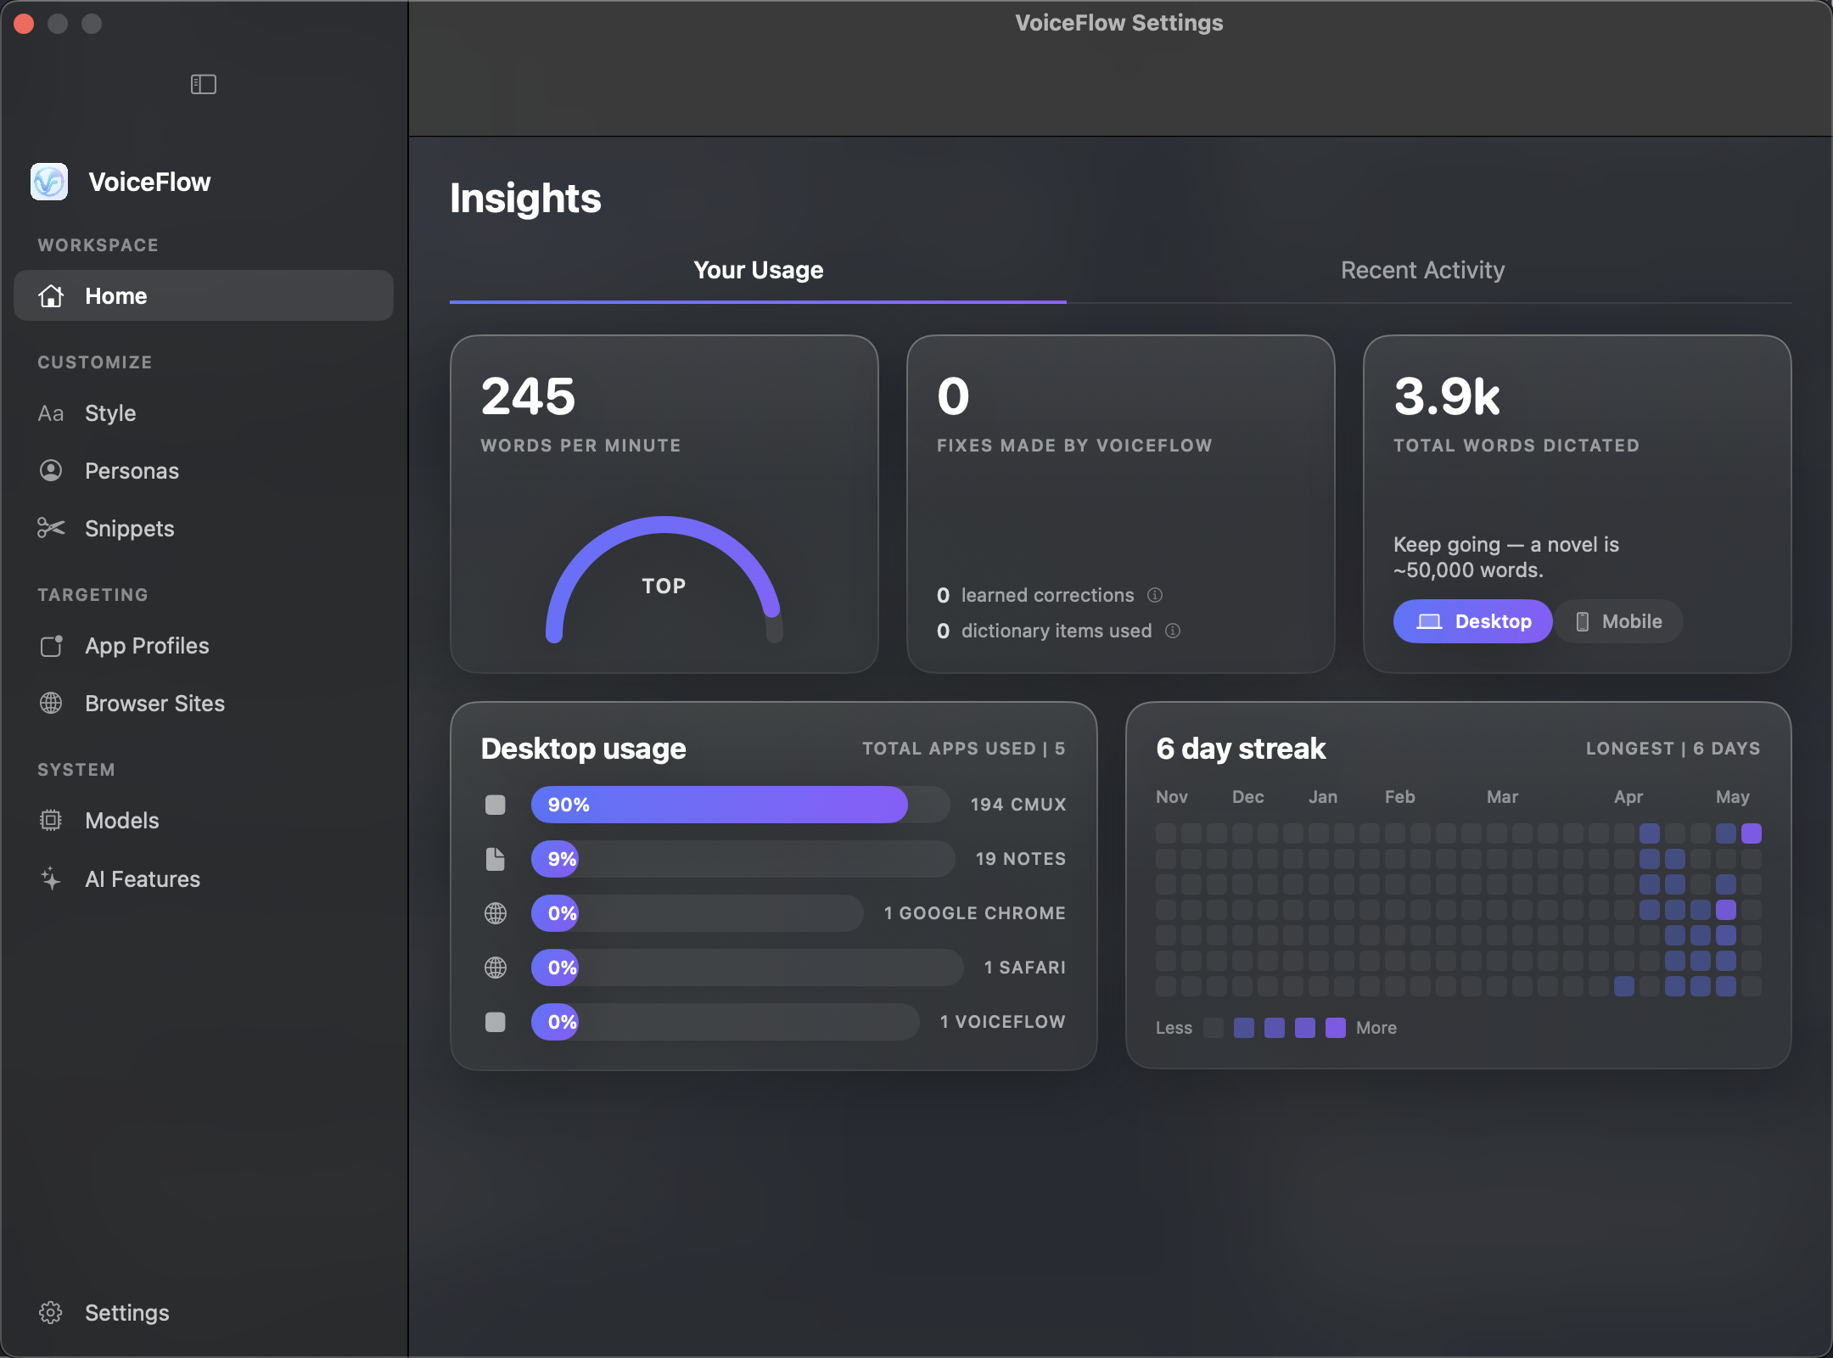Screen dimensions: 1833x1358
Task: Open the Home workspace item
Action: 204,295
